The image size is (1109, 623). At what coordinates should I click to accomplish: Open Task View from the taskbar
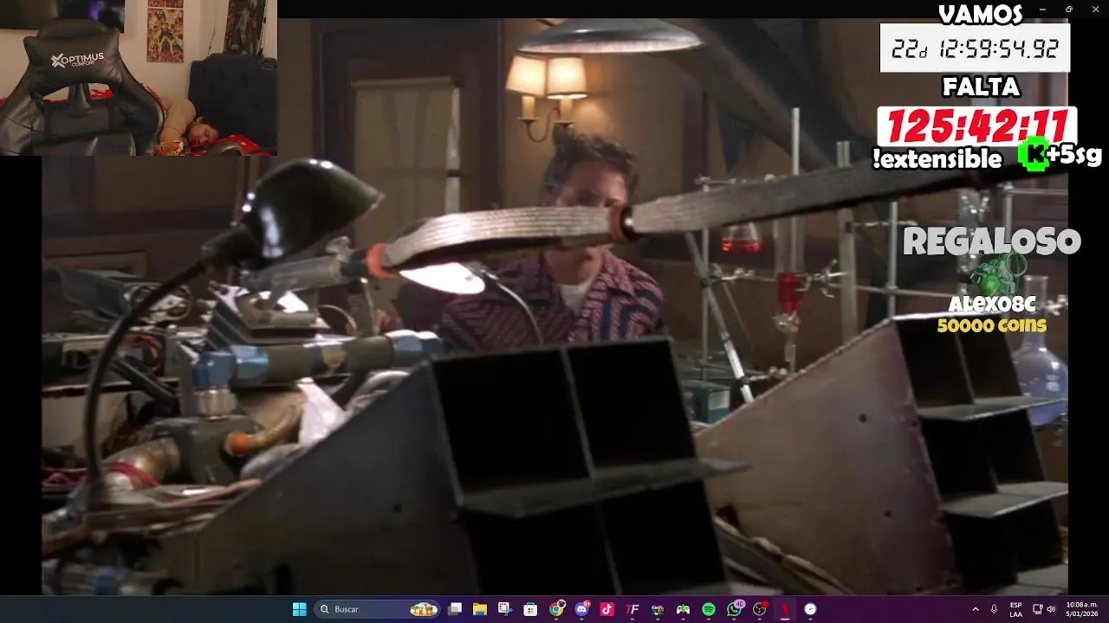(x=455, y=609)
